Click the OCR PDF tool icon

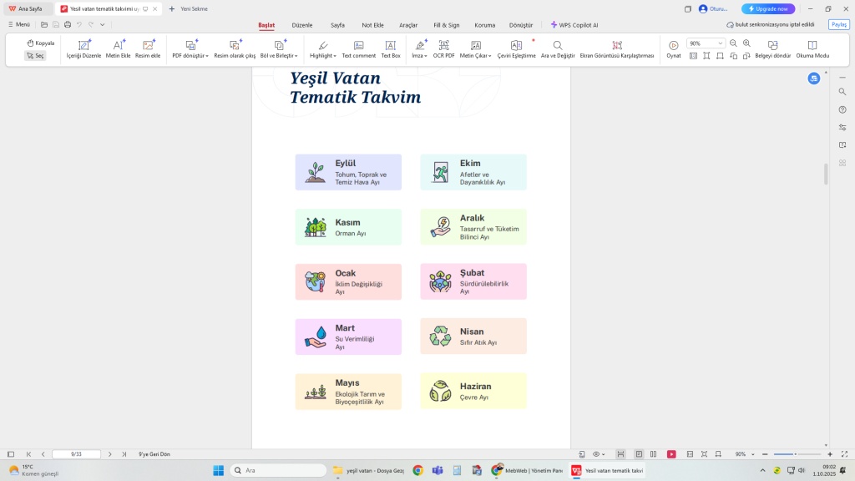[x=443, y=45]
